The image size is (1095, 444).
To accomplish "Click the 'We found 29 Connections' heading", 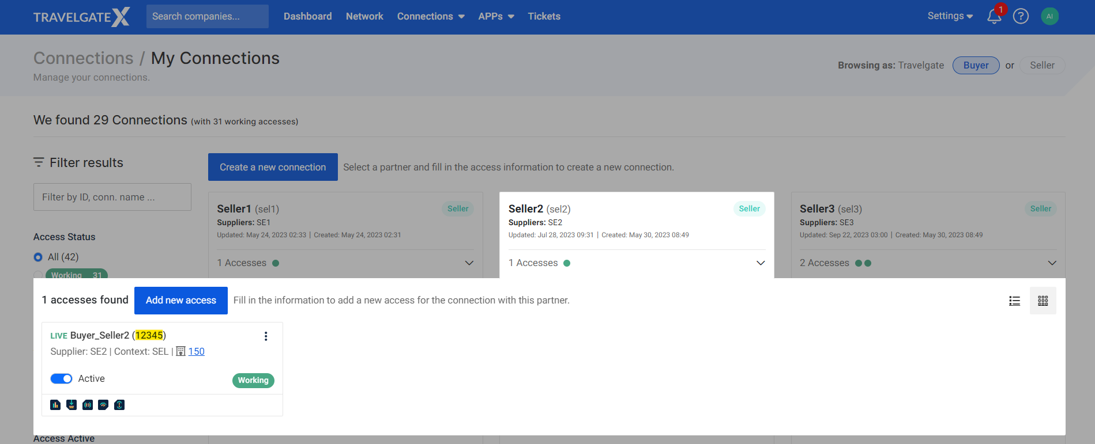I will (110, 120).
